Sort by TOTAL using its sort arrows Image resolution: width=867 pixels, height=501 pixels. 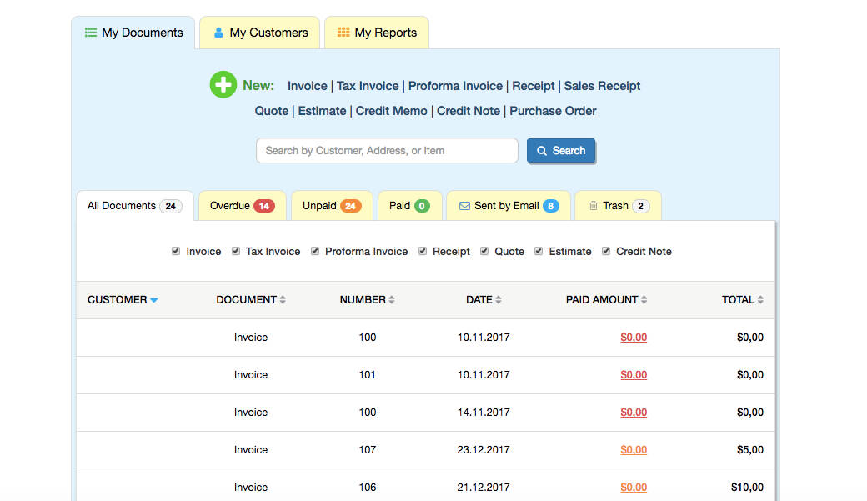[x=762, y=299]
